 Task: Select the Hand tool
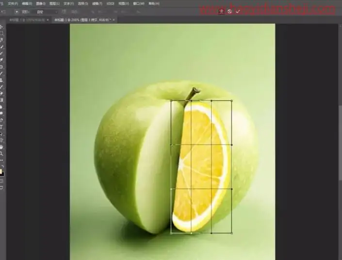pos(1,147)
